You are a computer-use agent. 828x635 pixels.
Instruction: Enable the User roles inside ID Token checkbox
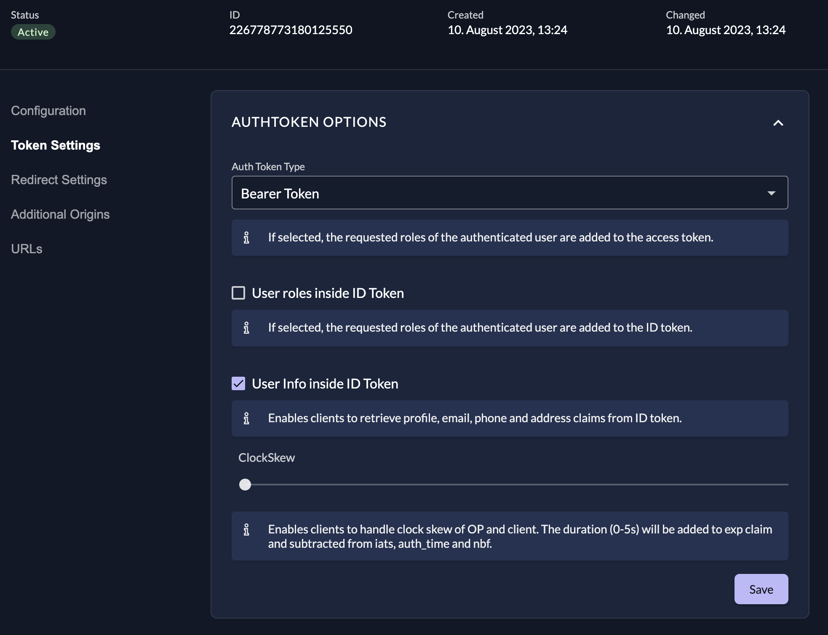(x=239, y=292)
